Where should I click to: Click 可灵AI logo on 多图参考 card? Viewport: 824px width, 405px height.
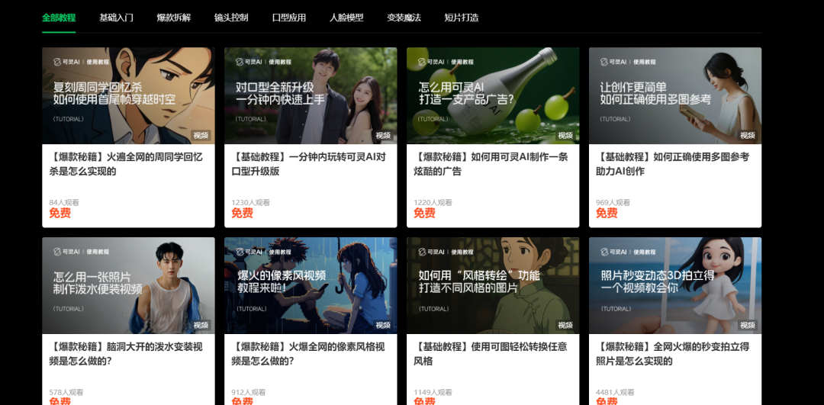[x=613, y=62]
